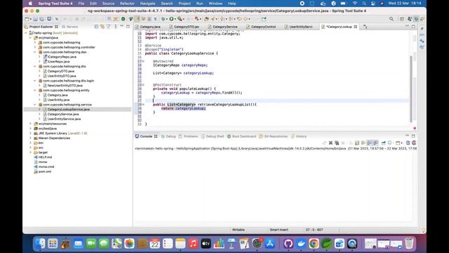Toggle Show Console on standard output change
The image size is (449, 253).
pyautogui.click(x=370, y=143)
